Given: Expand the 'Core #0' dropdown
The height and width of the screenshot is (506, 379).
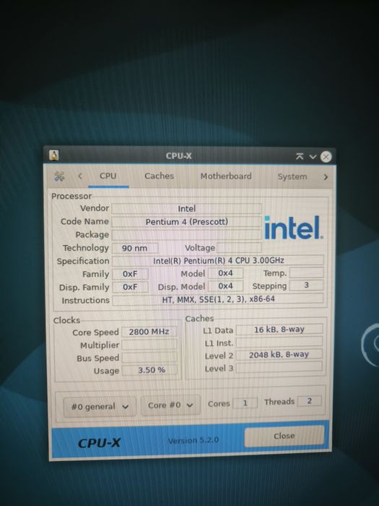Looking at the screenshot, I should [170, 405].
